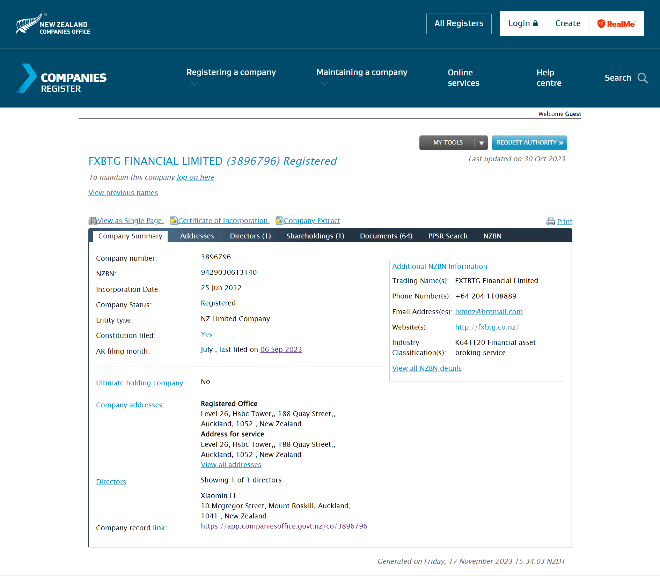
Task: Click View as Single Page link
Action: 130,221
